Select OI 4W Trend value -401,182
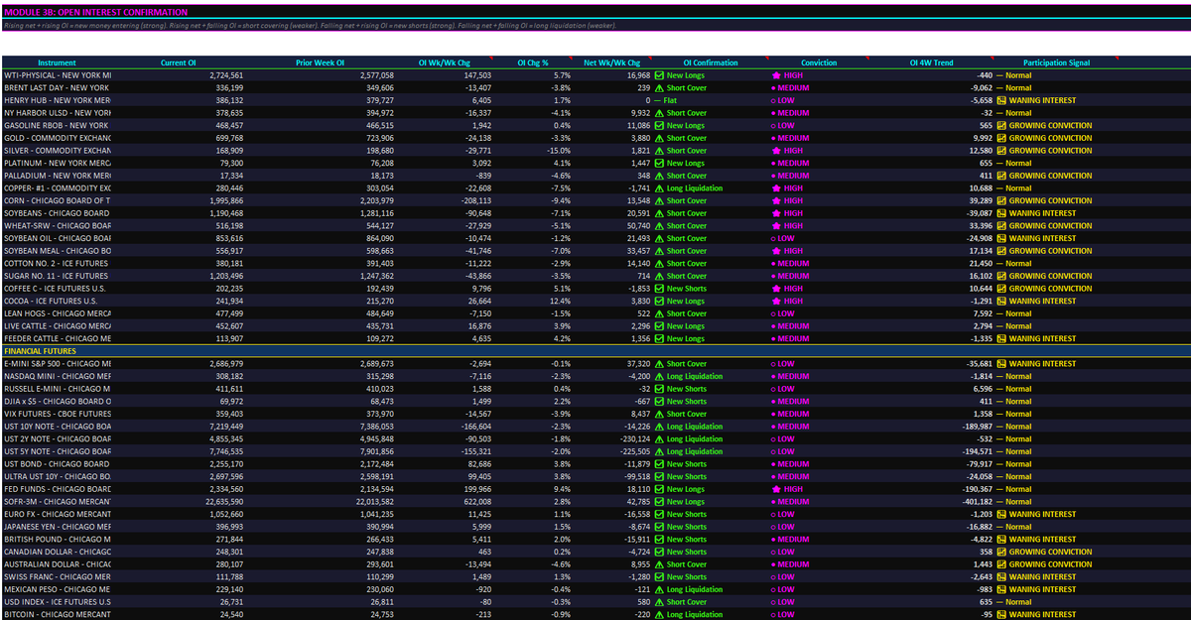Viewport: 1191px width, 620px height. 975,502
